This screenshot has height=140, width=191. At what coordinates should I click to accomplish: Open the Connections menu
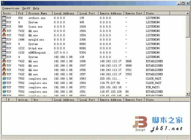coord(11,8)
